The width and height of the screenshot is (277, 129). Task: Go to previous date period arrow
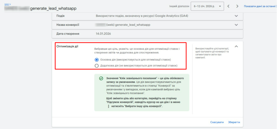(x=228, y=6)
